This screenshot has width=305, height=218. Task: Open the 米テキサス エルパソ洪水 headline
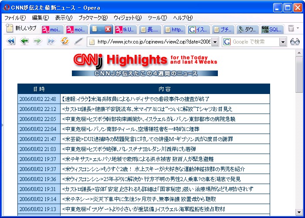pyautogui.click(x=138, y=159)
